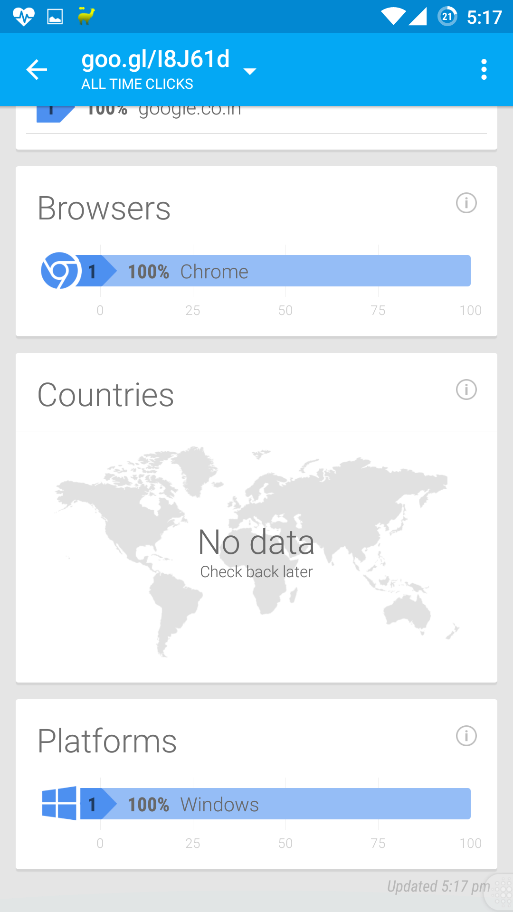Tap the ALL TIME CLICKS subtitle
This screenshot has width=513, height=912.
pos(137,84)
